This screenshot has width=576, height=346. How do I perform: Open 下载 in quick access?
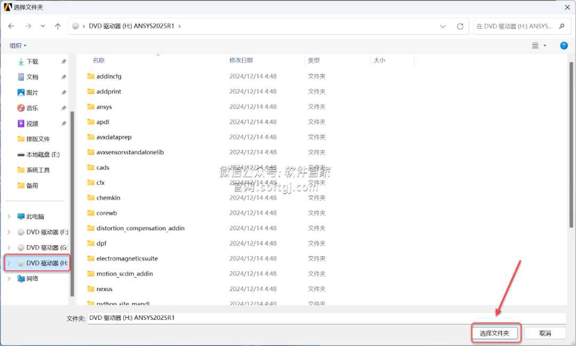click(x=33, y=61)
